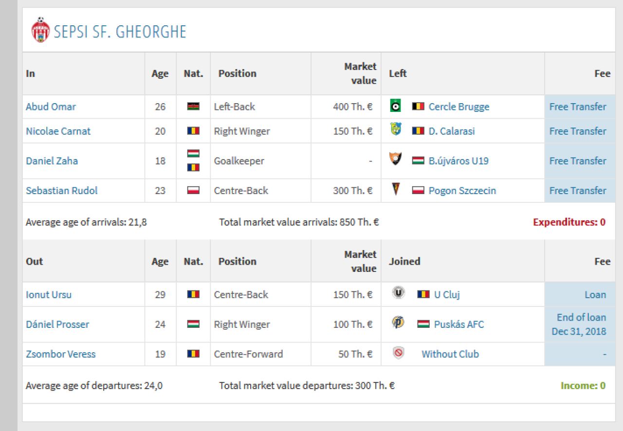Click the Pogon Szczecin club crest
The width and height of the screenshot is (623, 431).
coord(396,189)
